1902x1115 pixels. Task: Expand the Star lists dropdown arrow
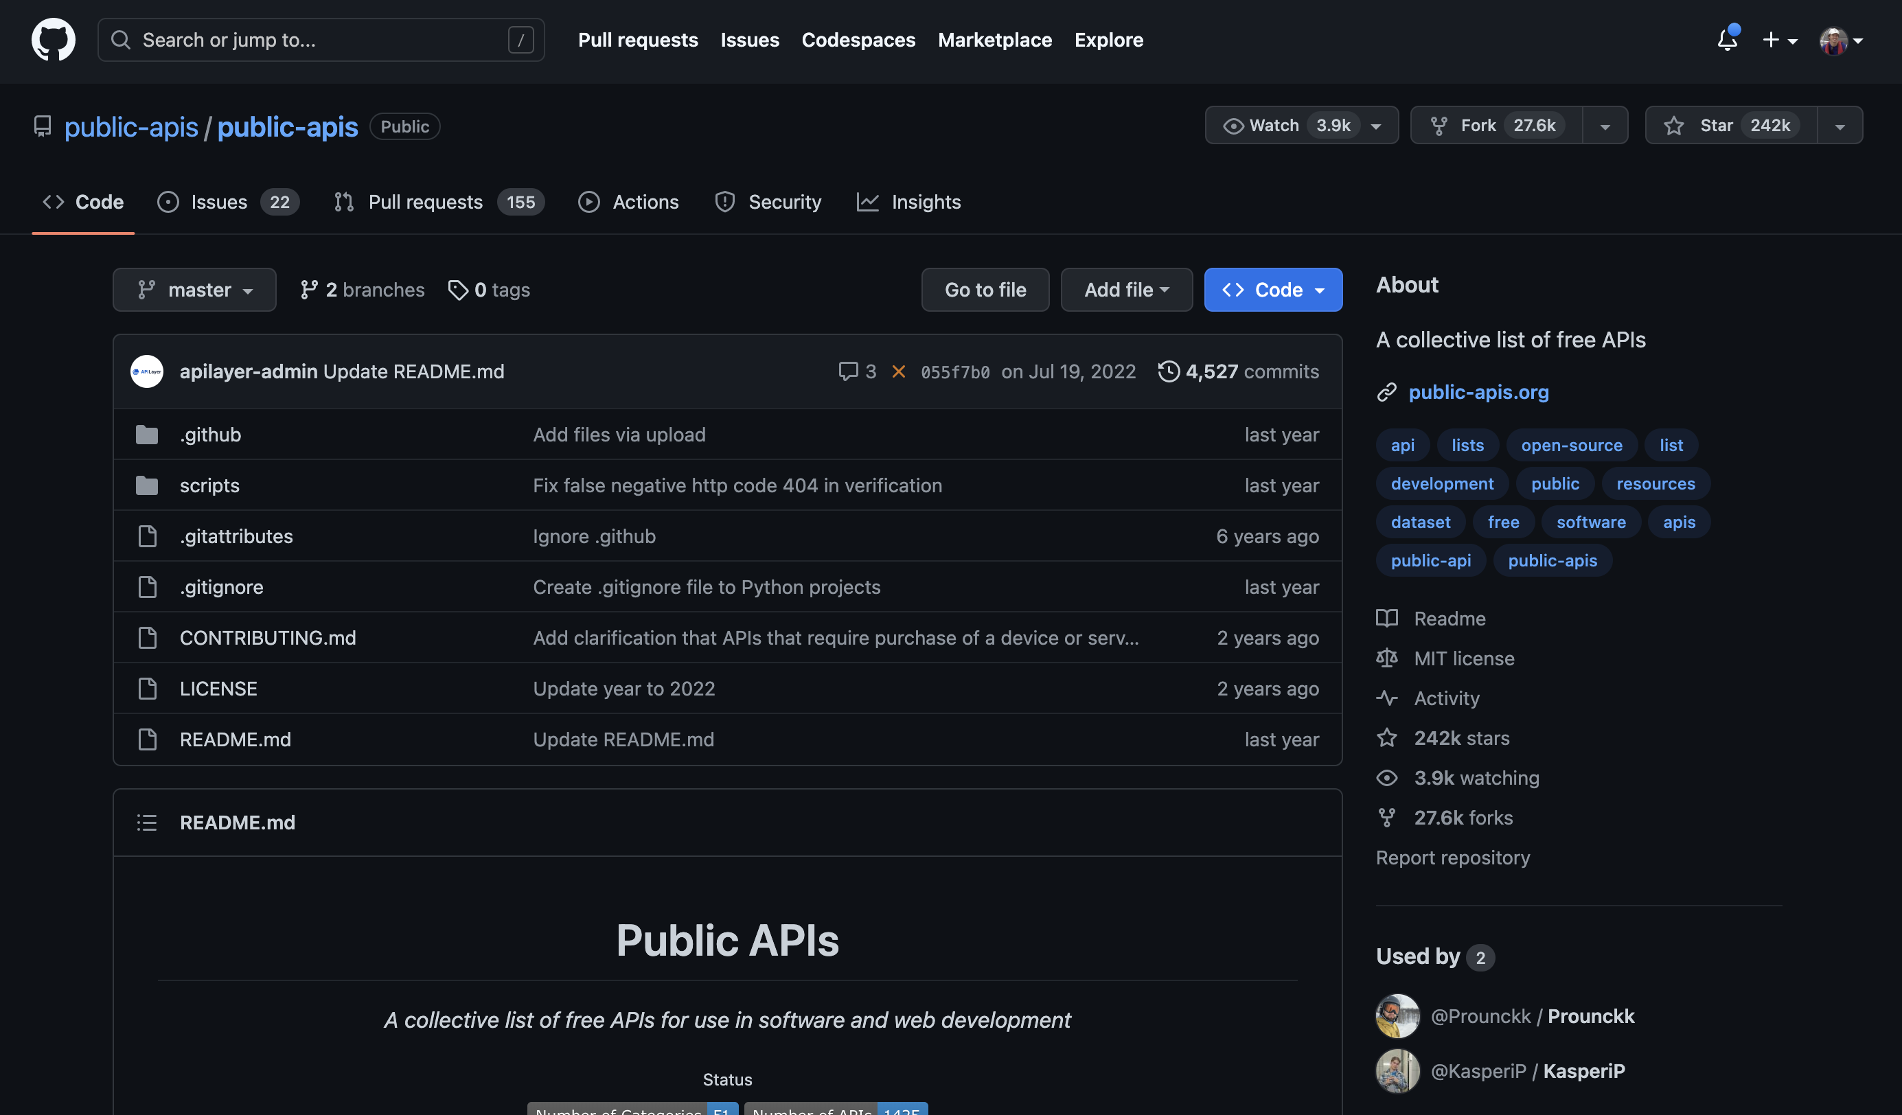pos(1840,126)
